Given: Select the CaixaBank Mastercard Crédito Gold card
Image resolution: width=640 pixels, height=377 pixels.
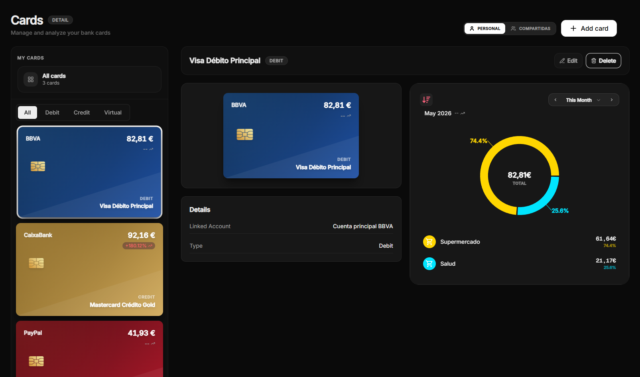Looking at the screenshot, I should point(89,269).
